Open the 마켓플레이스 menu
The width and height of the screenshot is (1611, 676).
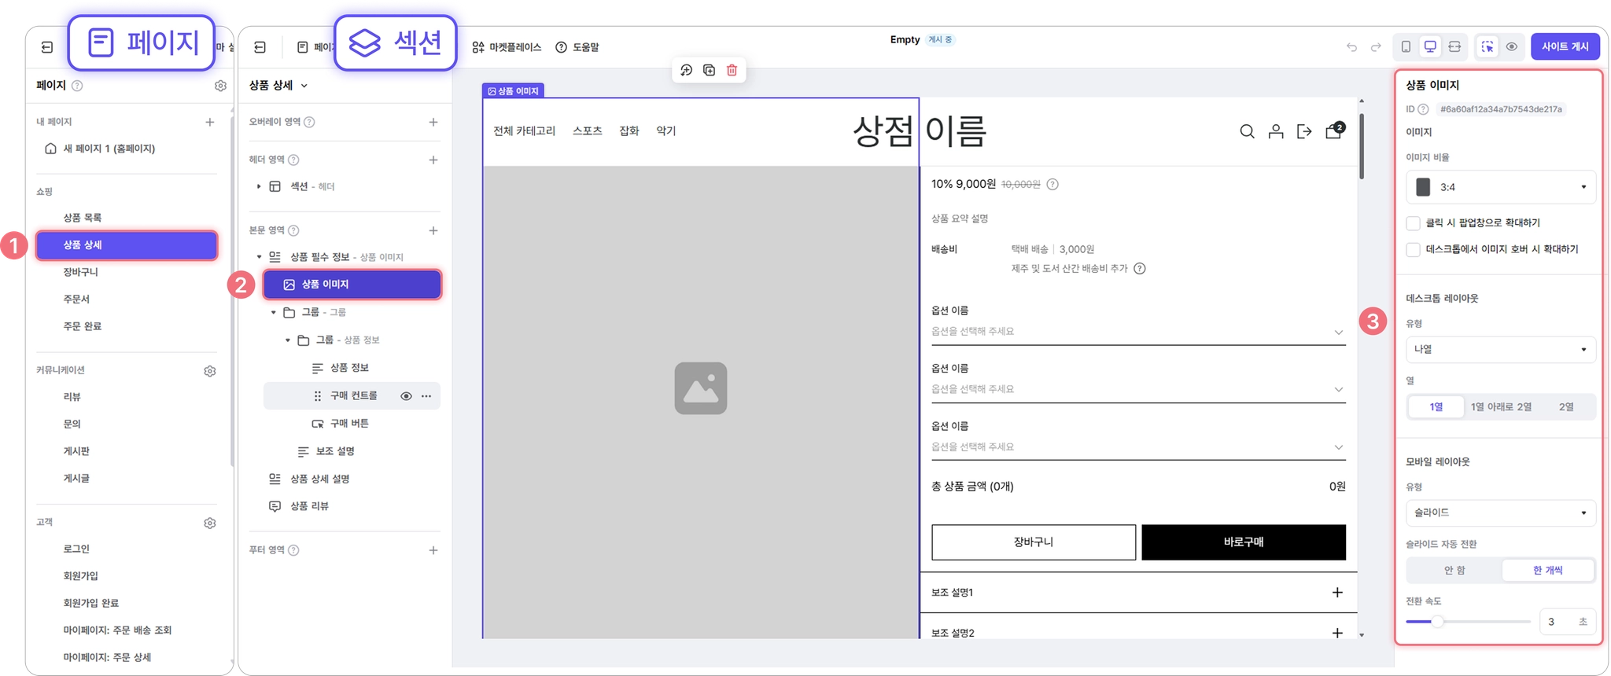click(x=507, y=47)
